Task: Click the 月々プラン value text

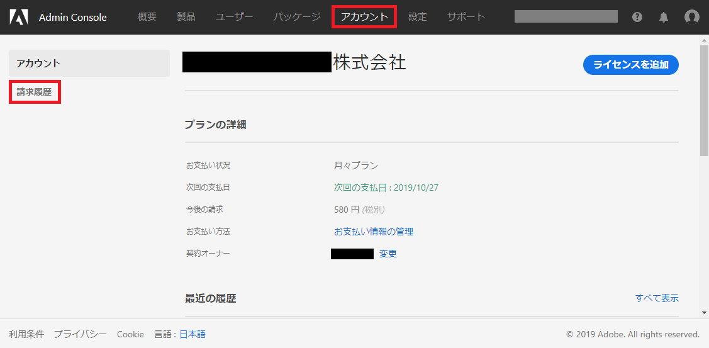Action: coord(356,165)
